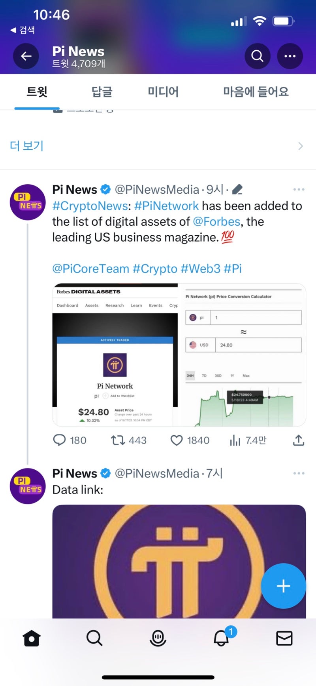Switch to the 미디어 tab
316x686 pixels.
163,92
